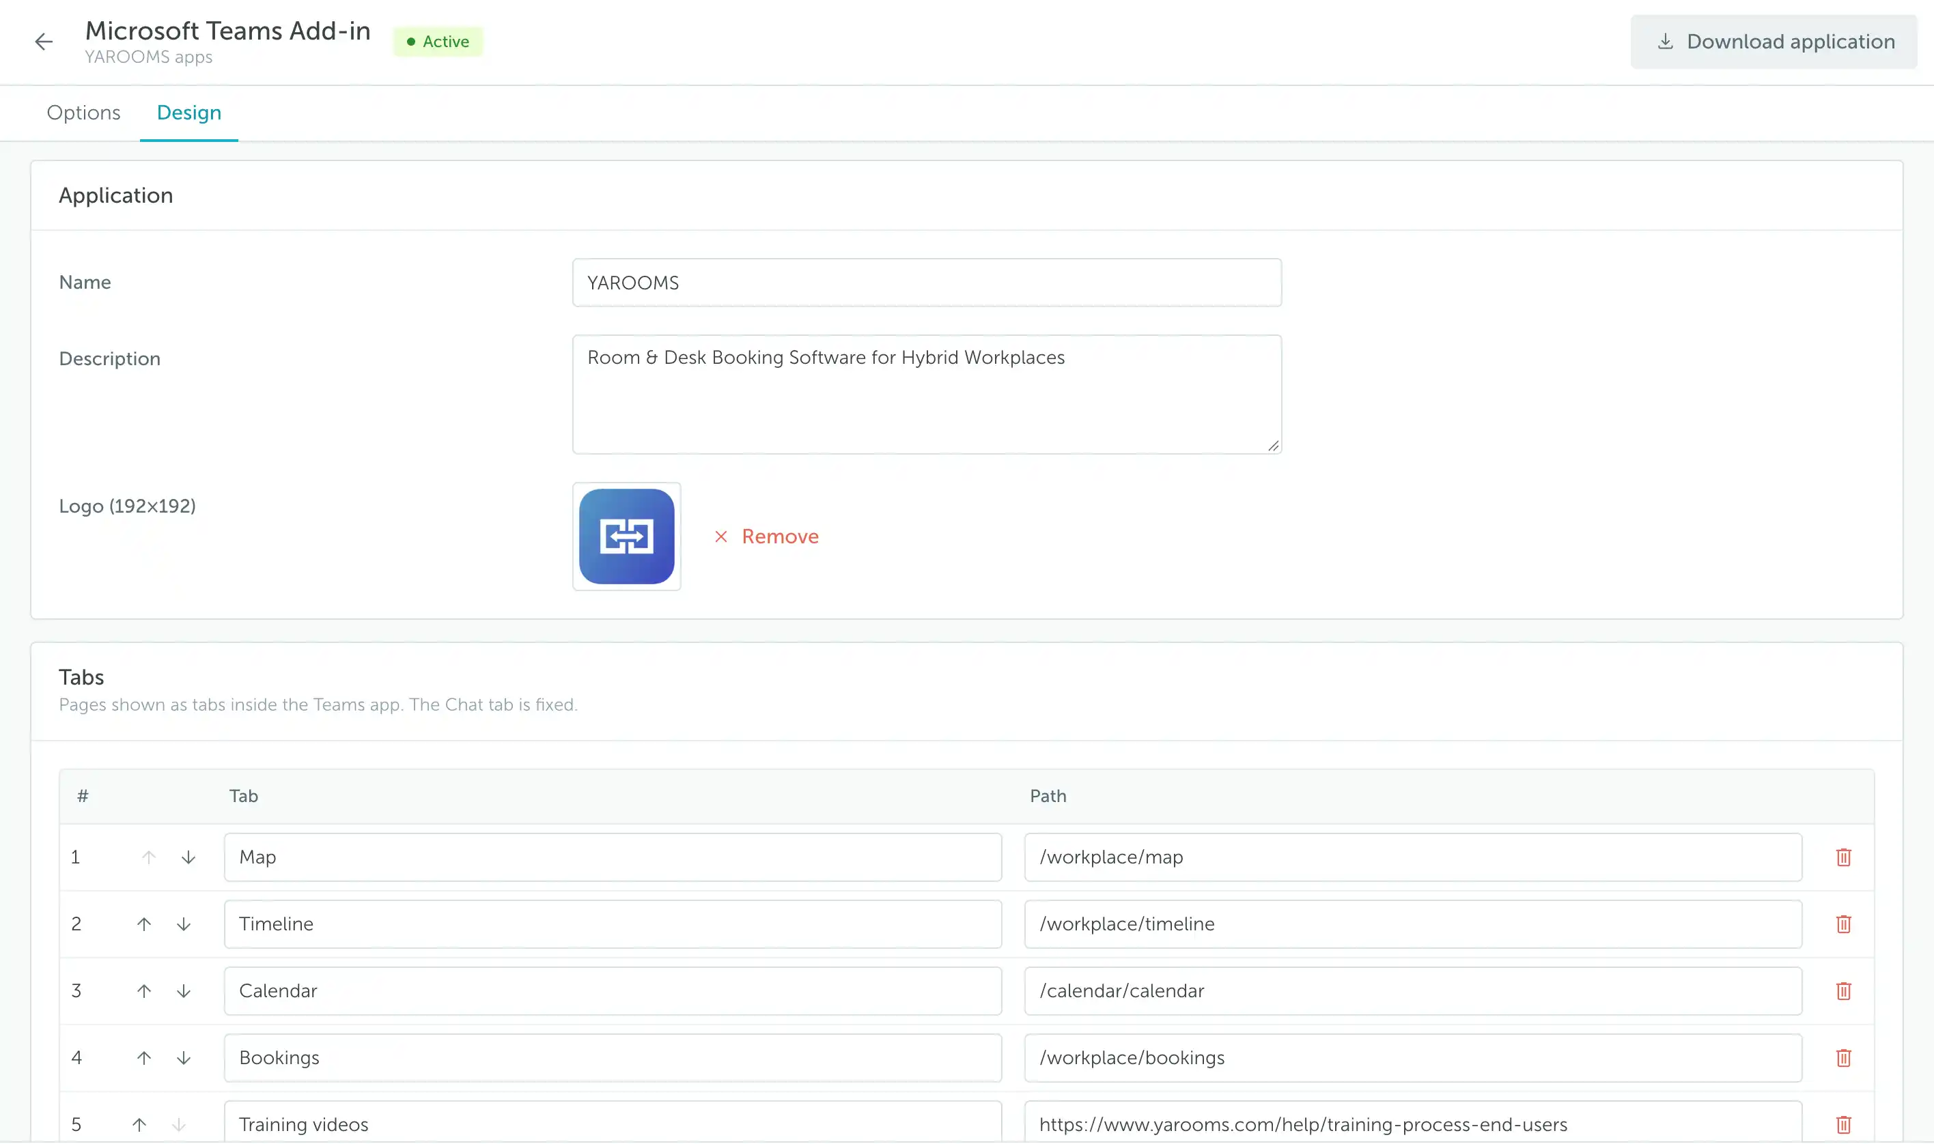Switch to the Options tab

click(x=83, y=113)
